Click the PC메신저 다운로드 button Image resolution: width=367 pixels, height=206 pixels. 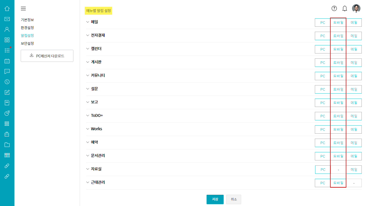47,56
